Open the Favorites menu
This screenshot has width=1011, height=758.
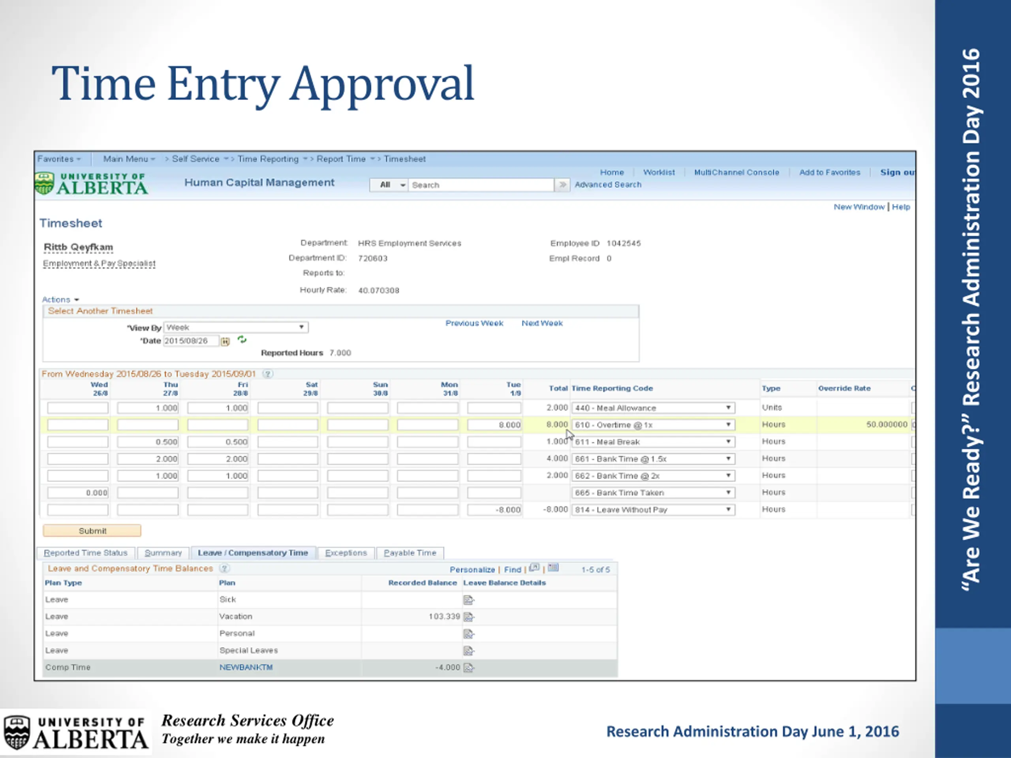pyautogui.click(x=59, y=159)
